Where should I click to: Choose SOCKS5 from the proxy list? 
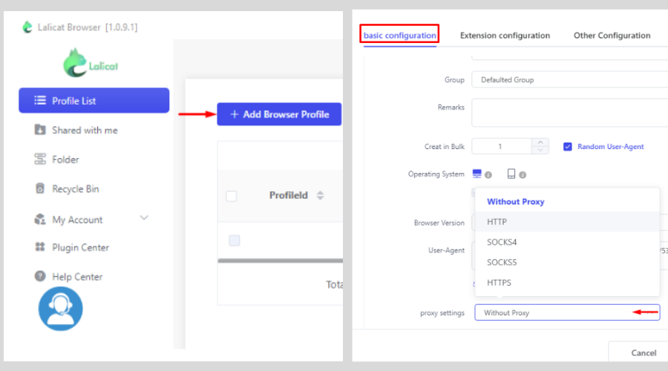pyautogui.click(x=502, y=262)
